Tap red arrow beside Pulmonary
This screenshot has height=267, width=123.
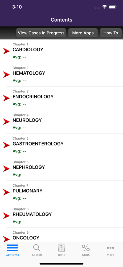point(6,192)
